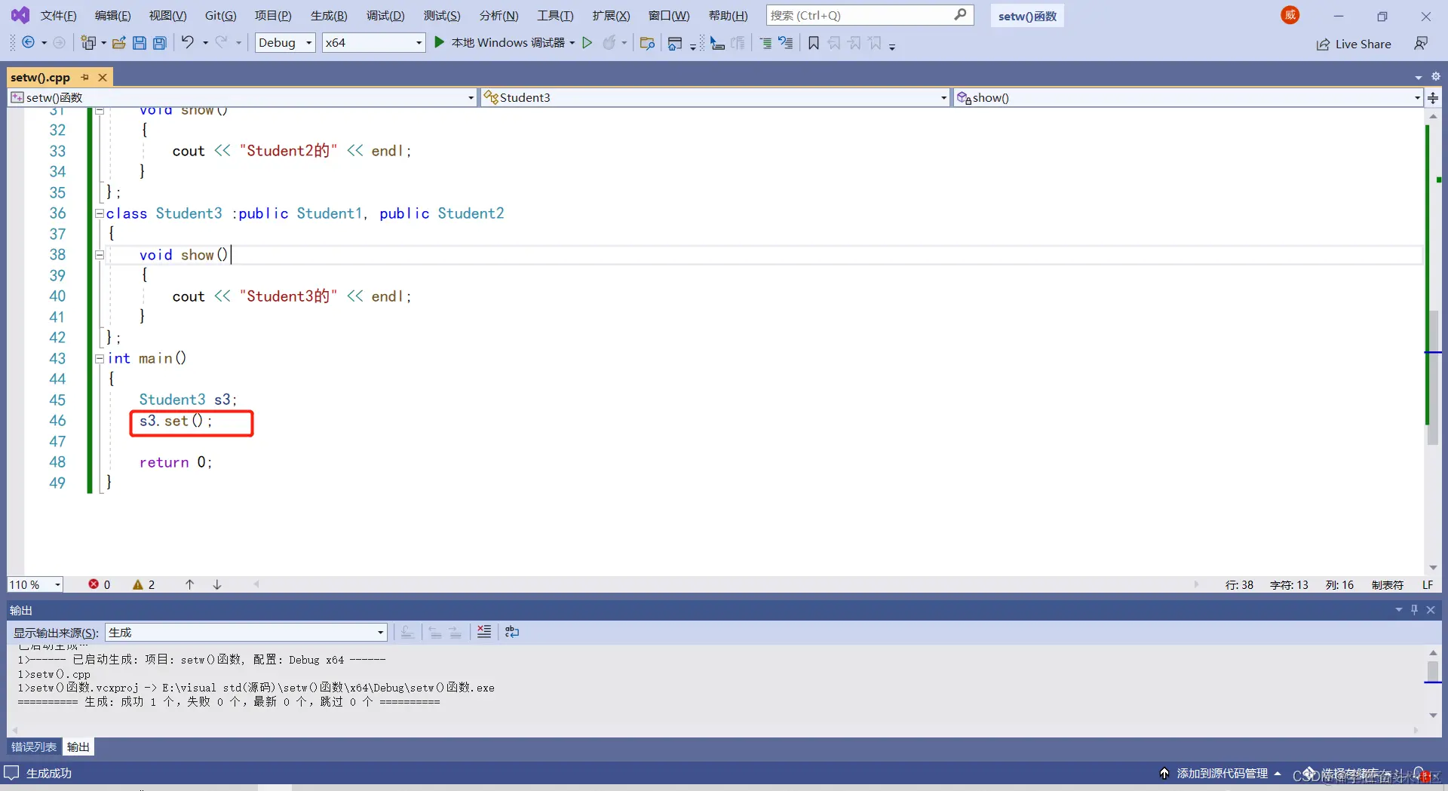Collapse the void show() block on line 38
Viewport: 1448px width, 791px height.
point(99,255)
